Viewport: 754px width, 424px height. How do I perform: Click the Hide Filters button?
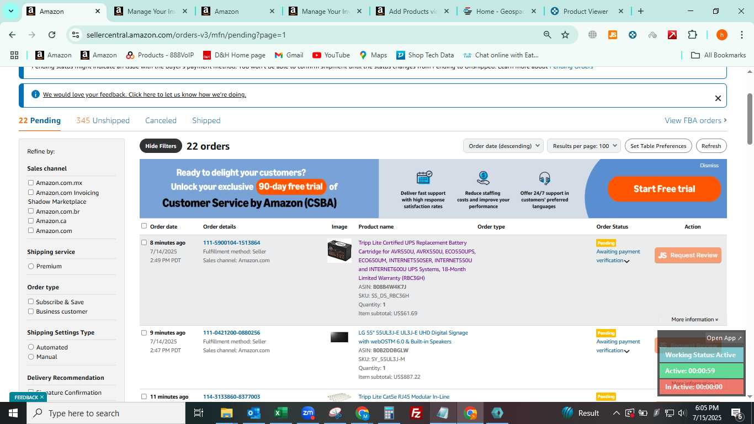pyautogui.click(x=161, y=146)
